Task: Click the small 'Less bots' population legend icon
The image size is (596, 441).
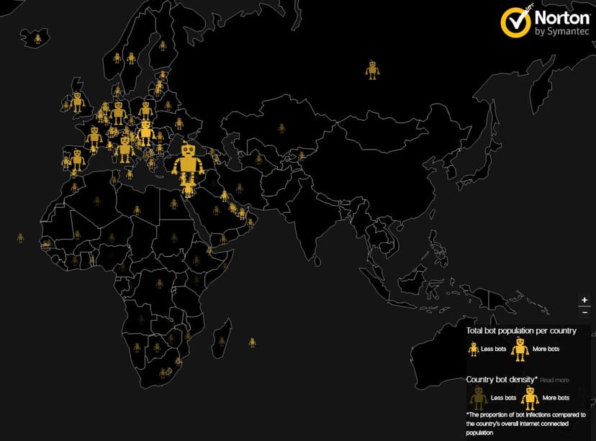Action: [474, 349]
